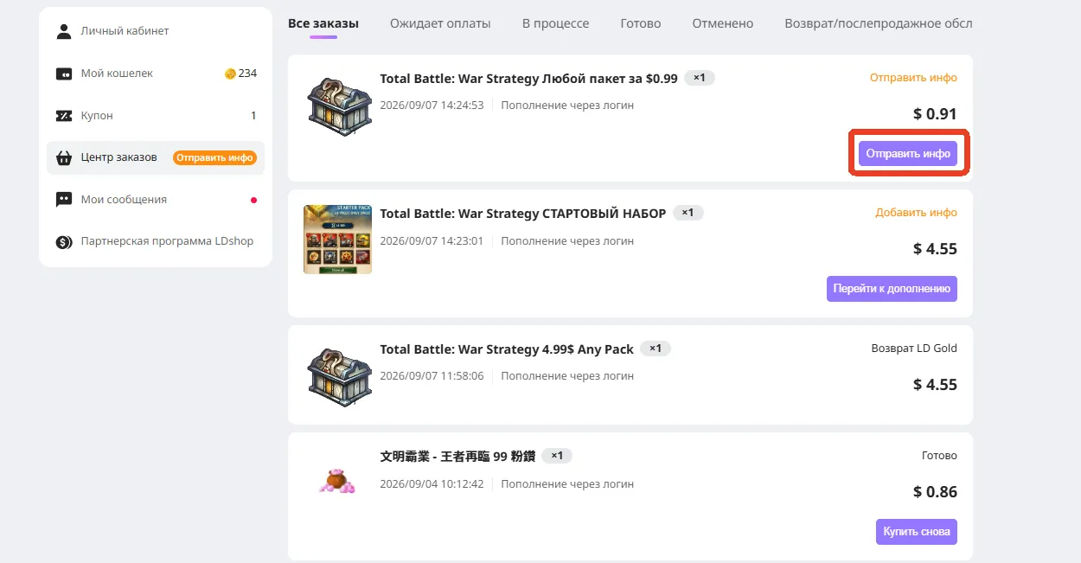1081x563 pixels.
Task: Click $ 4.55 price of the 4.99$ Any Pack order
Action: click(x=935, y=385)
